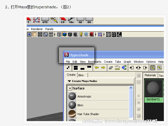Toggle wireframe on shaded dark cube icon

click(70, 34)
